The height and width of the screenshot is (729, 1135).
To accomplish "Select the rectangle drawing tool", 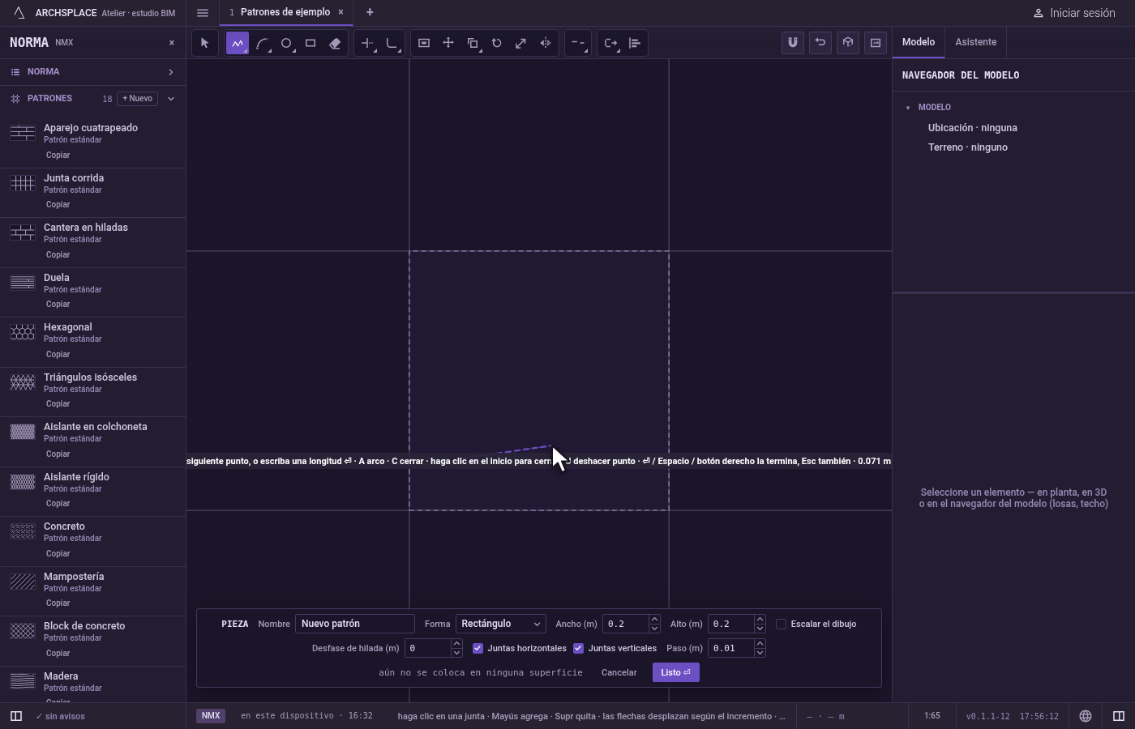I will coord(311,43).
